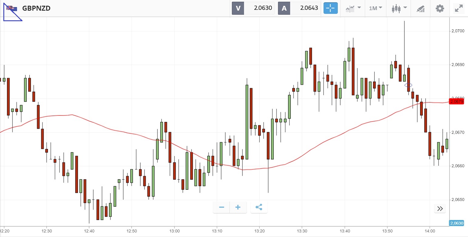Image resolution: width=468 pixels, height=237 pixels.
Task: Zoom in using the plus button
Action: click(x=238, y=207)
